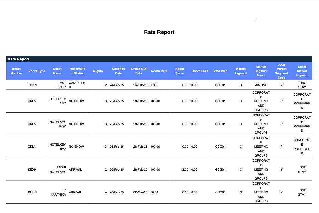319x213 pixels.
Task: Click the Rate Plan column header
Action: click(x=220, y=71)
